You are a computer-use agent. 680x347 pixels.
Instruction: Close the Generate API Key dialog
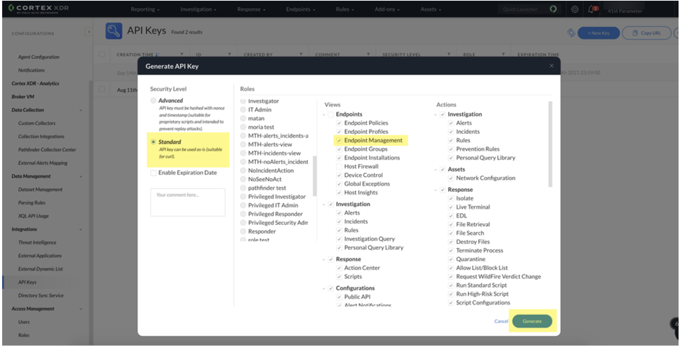[551, 66]
